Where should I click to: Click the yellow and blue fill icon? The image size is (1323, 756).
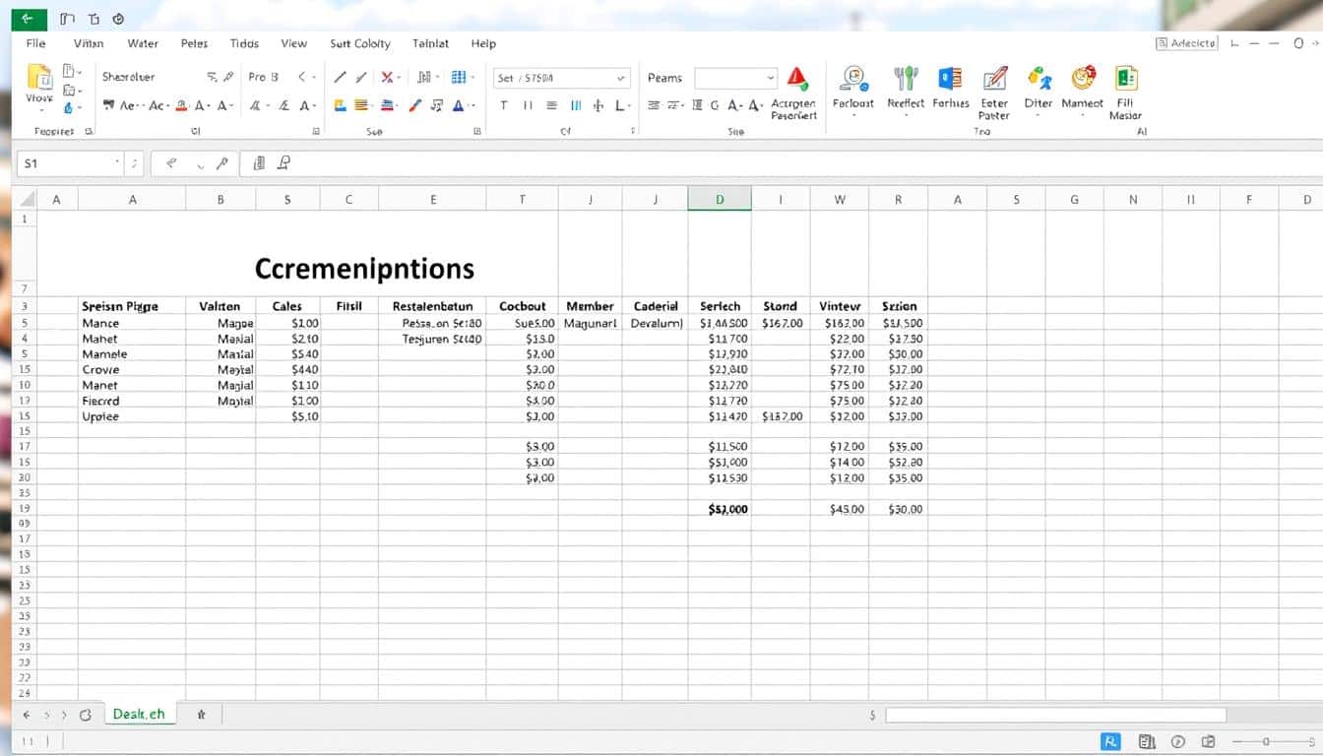pyautogui.click(x=340, y=105)
